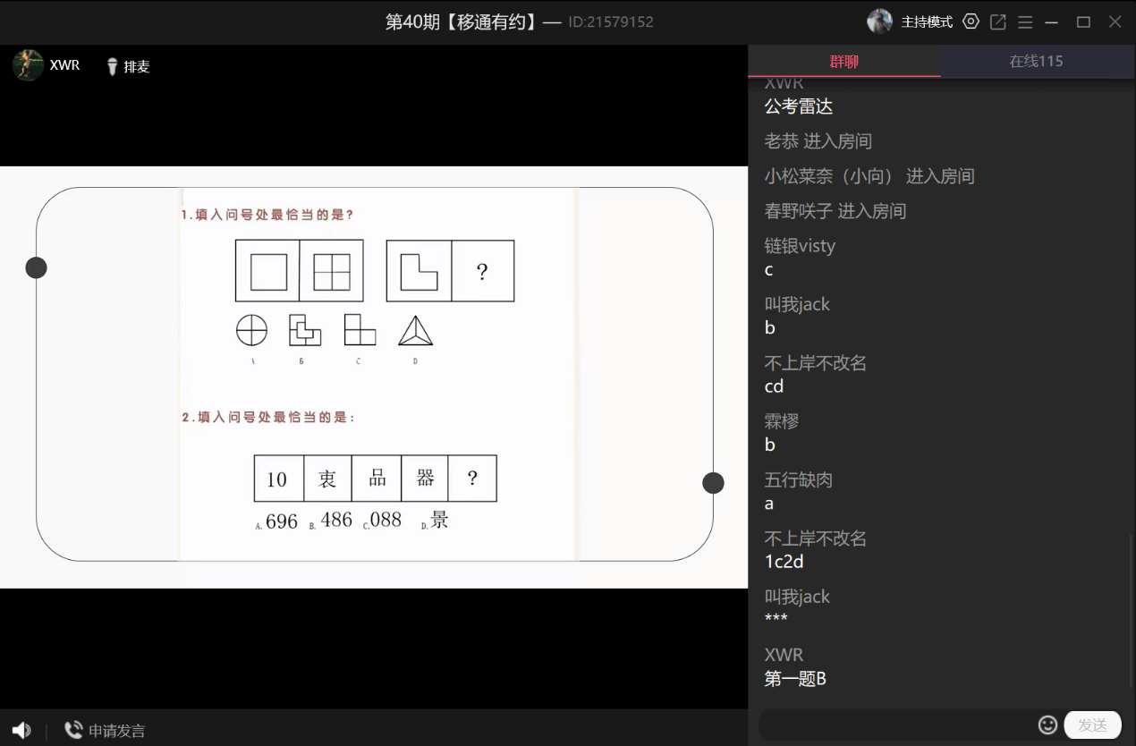Click the right round handle on the slide
Image resolution: width=1136 pixels, height=746 pixels.
point(713,483)
